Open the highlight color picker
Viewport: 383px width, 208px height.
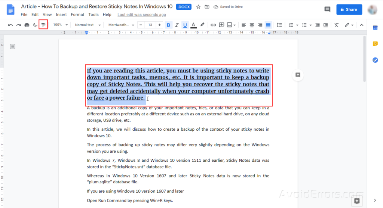tap(202, 25)
